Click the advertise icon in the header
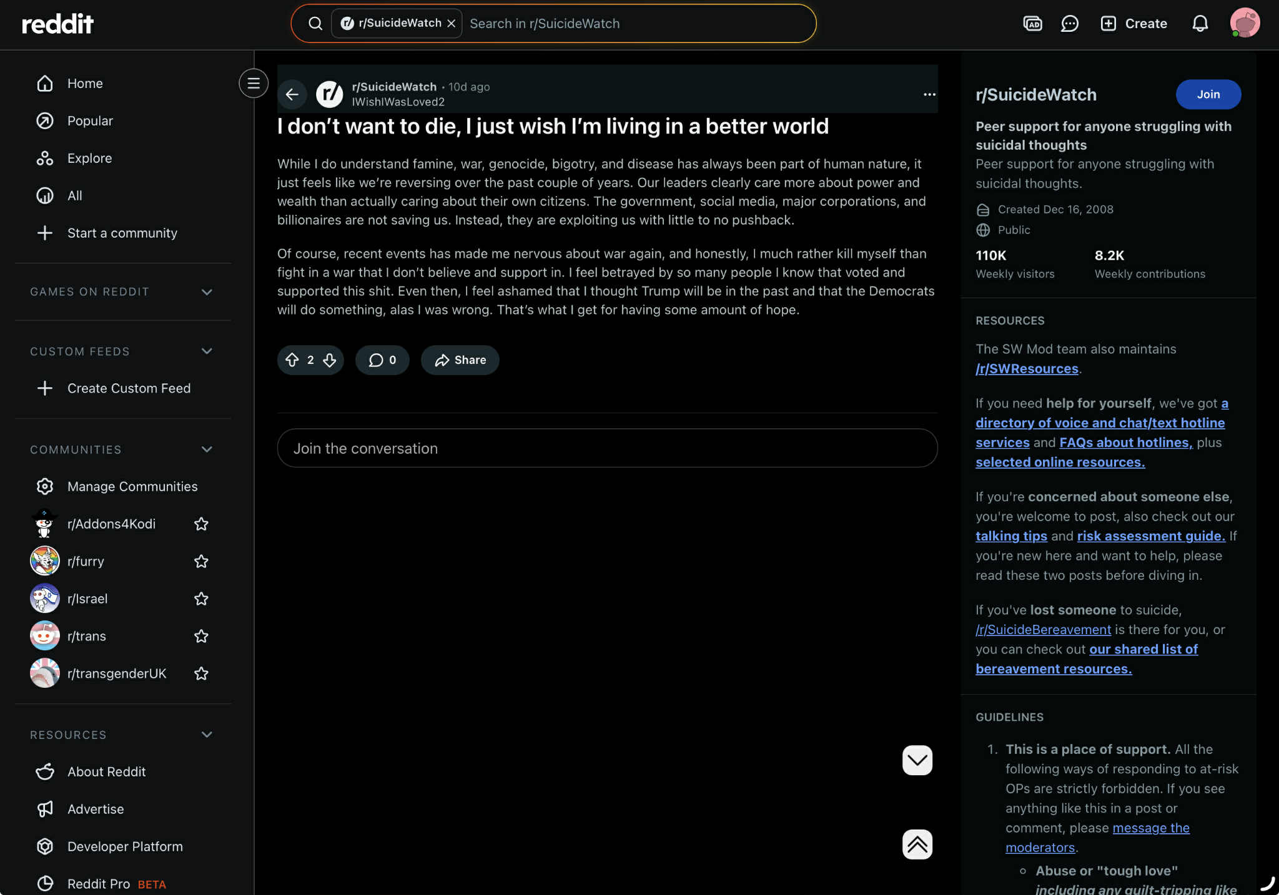 1032,24
